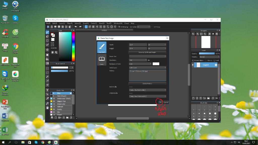Open Pen brush settings gear icon
The image size is (258, 145).
tap(71, 93)
